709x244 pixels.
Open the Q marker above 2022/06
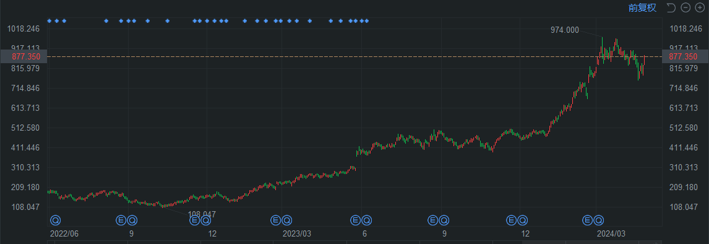[x=55, y=220]
